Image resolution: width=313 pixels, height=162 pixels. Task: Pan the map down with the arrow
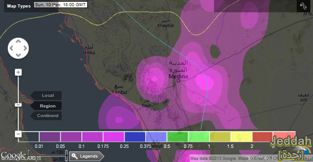pyautogui.click(x=18, y=55)
